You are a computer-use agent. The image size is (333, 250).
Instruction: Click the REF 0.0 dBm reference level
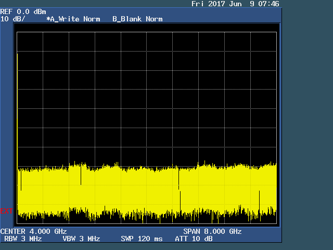[23, 11]
